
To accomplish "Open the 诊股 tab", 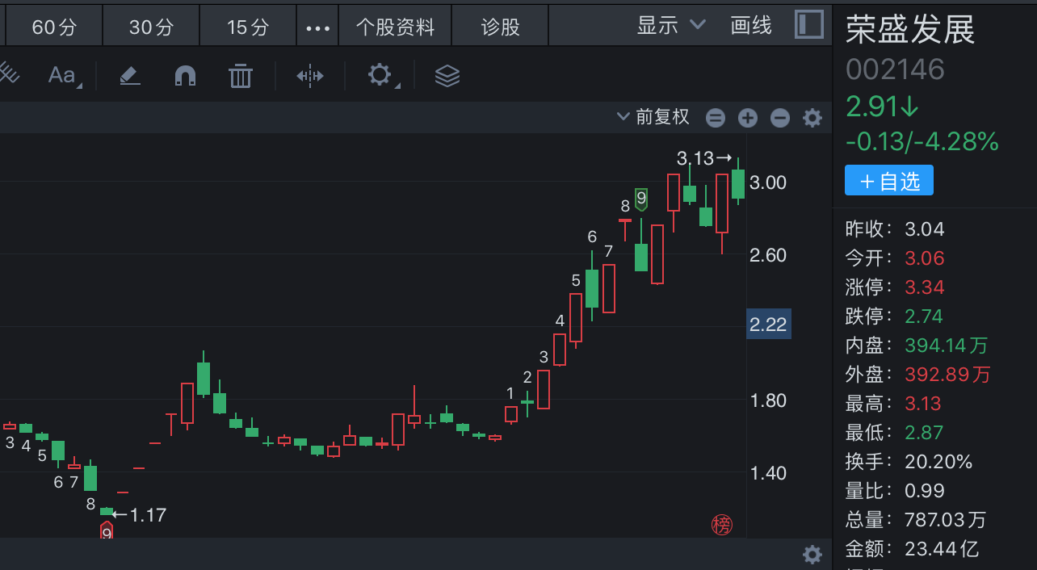I will pyautogui.click(x=500, y=27).
